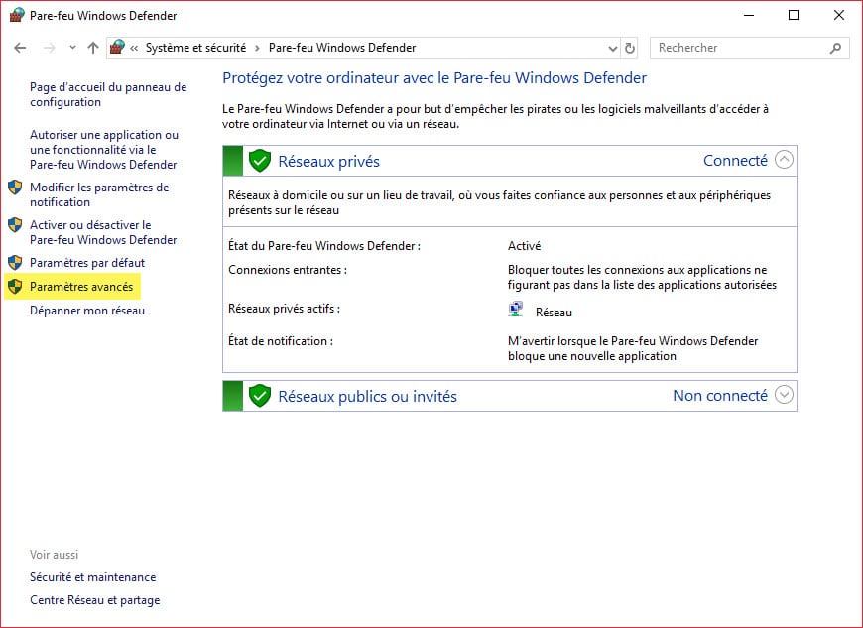The image size is (863, 628).
Task: Select the Pare-feu Windows Defender breadcrumb
Action: pyautogui.click(x=342, y=48)
